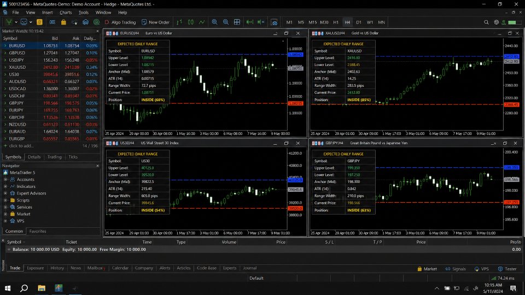525x295 pixels.
Task: Click the zoom out magnifier toolbar icon
Action: click(226, 22)
